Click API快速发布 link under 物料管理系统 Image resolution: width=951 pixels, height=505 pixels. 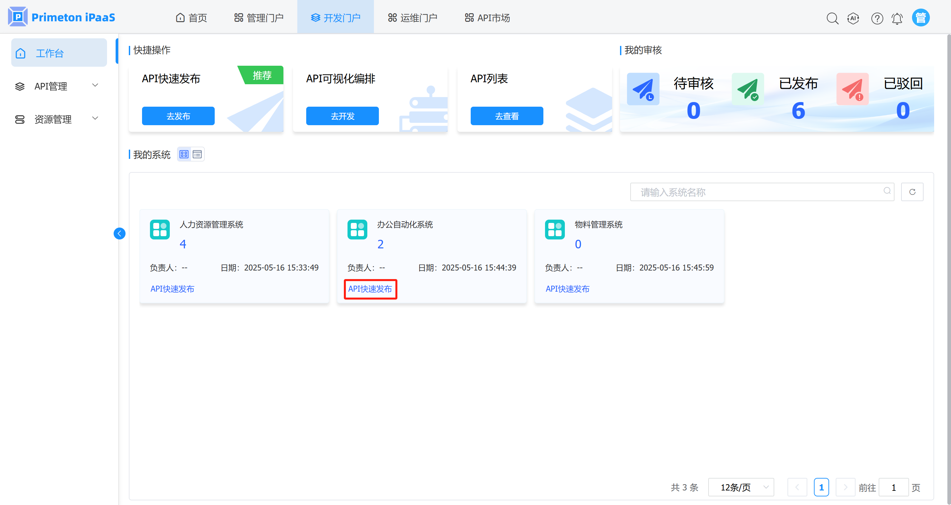pos(567,289)
